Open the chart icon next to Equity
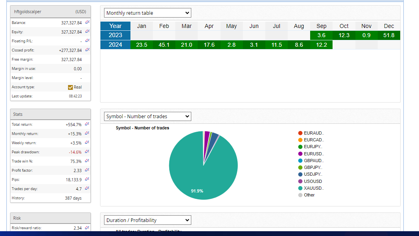Image resolution: width=419 pixels, height=236 pixels. pos(87,32)
